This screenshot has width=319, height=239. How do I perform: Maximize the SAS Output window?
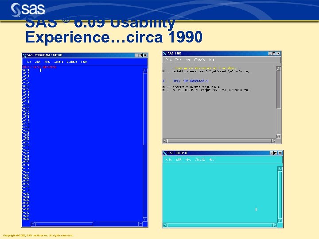pyautogui.click(x=276, y=153)
